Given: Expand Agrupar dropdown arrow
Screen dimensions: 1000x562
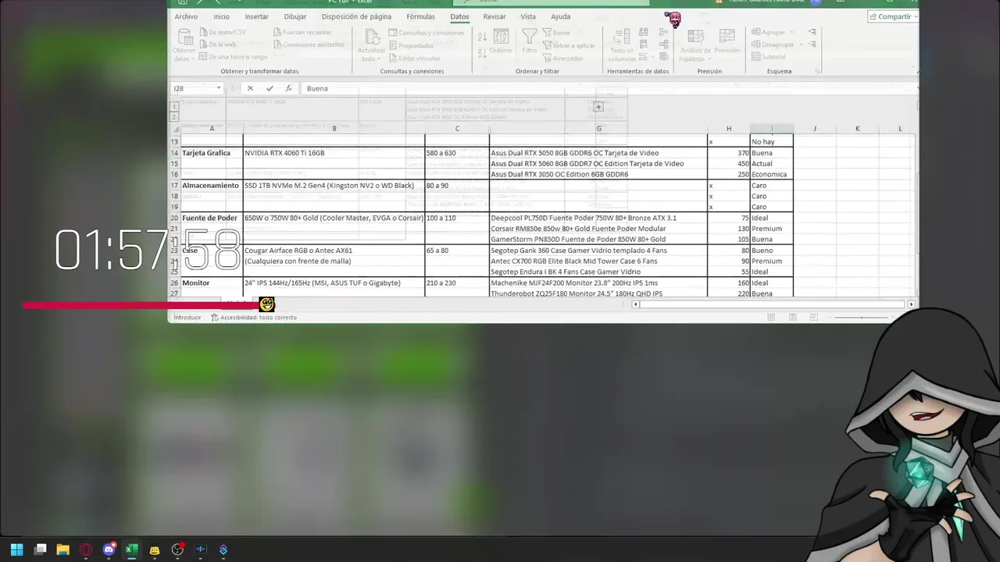Looking at the screenshot, I should [791, 32].
